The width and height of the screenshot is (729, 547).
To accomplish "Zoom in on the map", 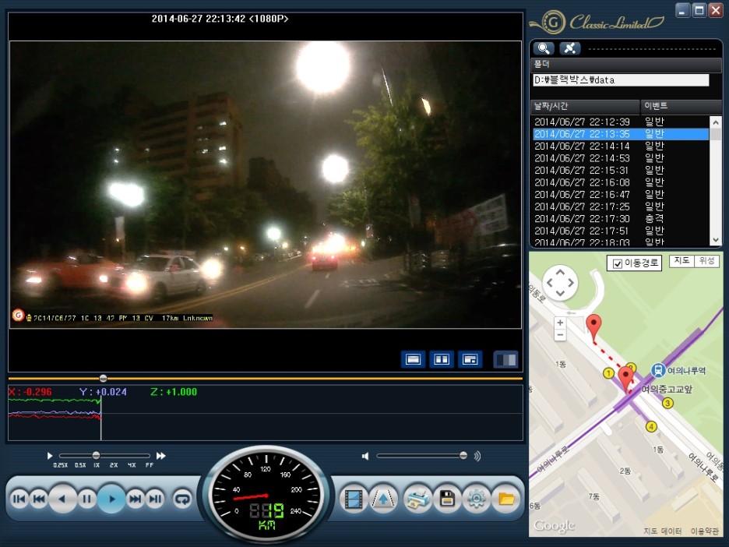I will coord(560,322).
